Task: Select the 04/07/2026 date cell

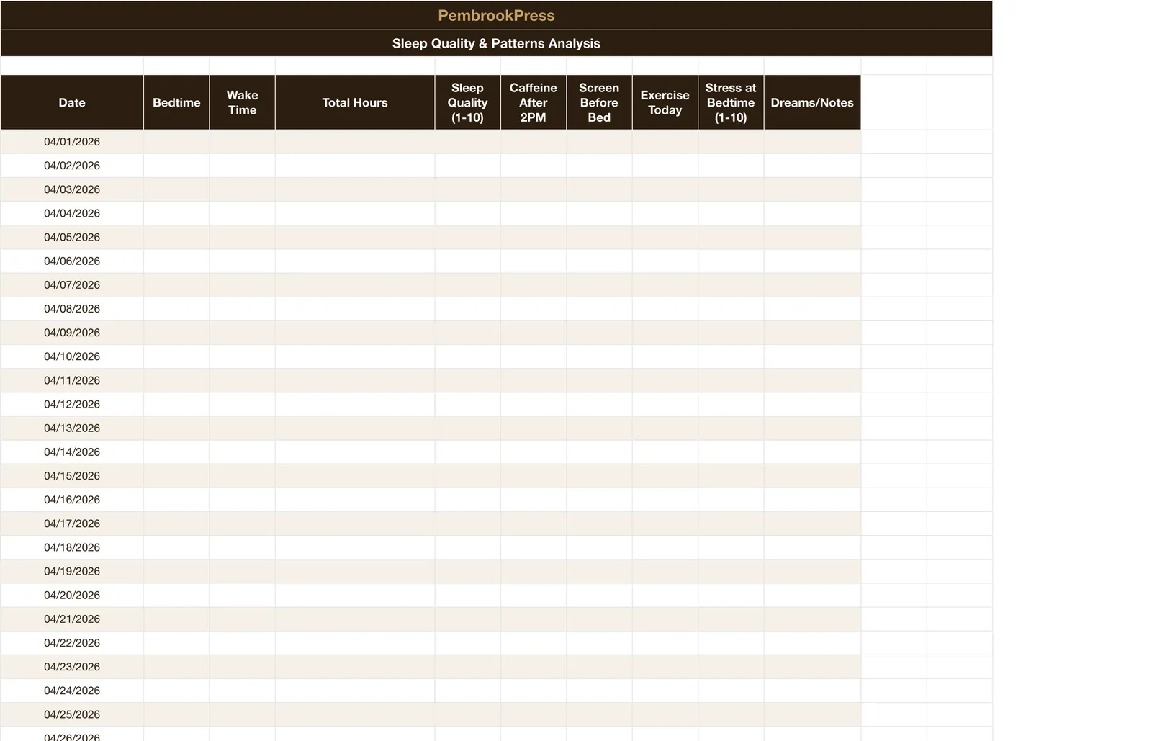Action: tap(72, 284)
